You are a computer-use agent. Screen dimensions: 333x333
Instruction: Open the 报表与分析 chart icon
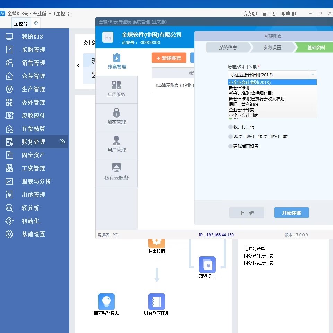(x=9, y=181)
